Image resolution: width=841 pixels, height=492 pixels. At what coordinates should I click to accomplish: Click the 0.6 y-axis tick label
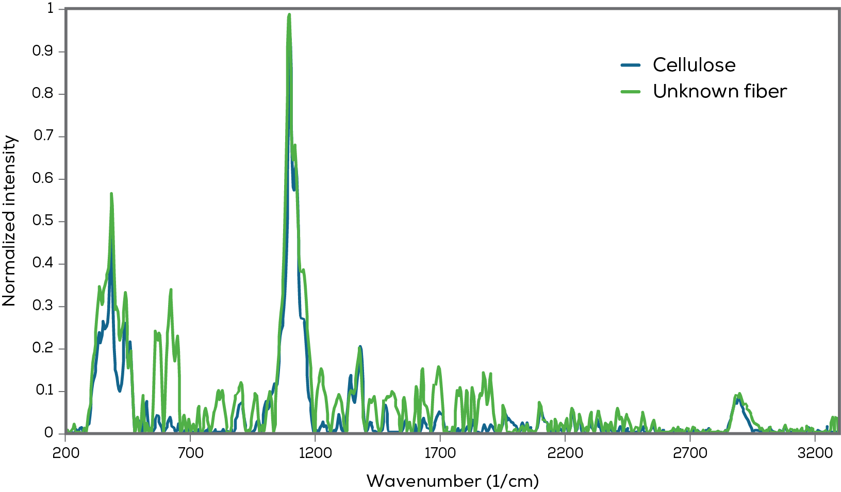43,178
